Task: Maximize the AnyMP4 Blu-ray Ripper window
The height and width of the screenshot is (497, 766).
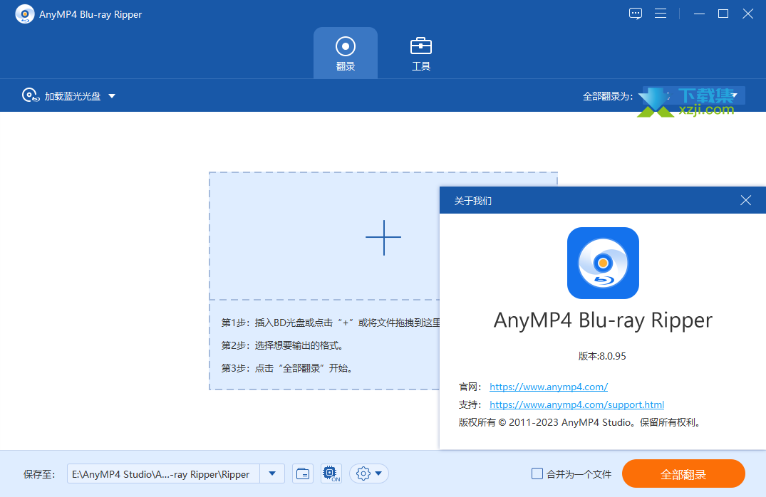Action: pos(723,14)
